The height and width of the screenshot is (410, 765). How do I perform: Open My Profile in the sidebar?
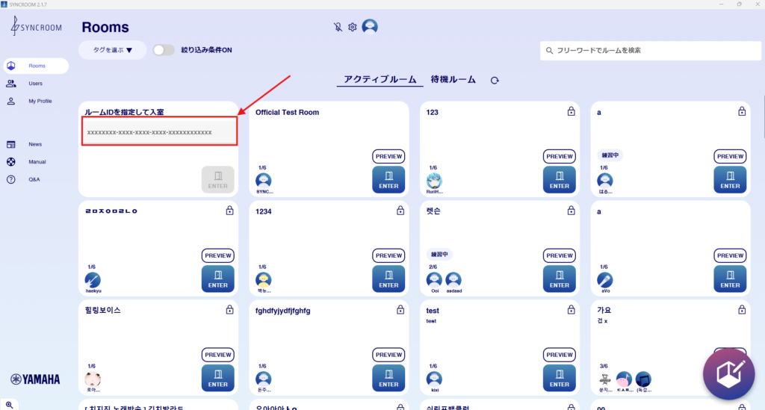coord(40,101)
